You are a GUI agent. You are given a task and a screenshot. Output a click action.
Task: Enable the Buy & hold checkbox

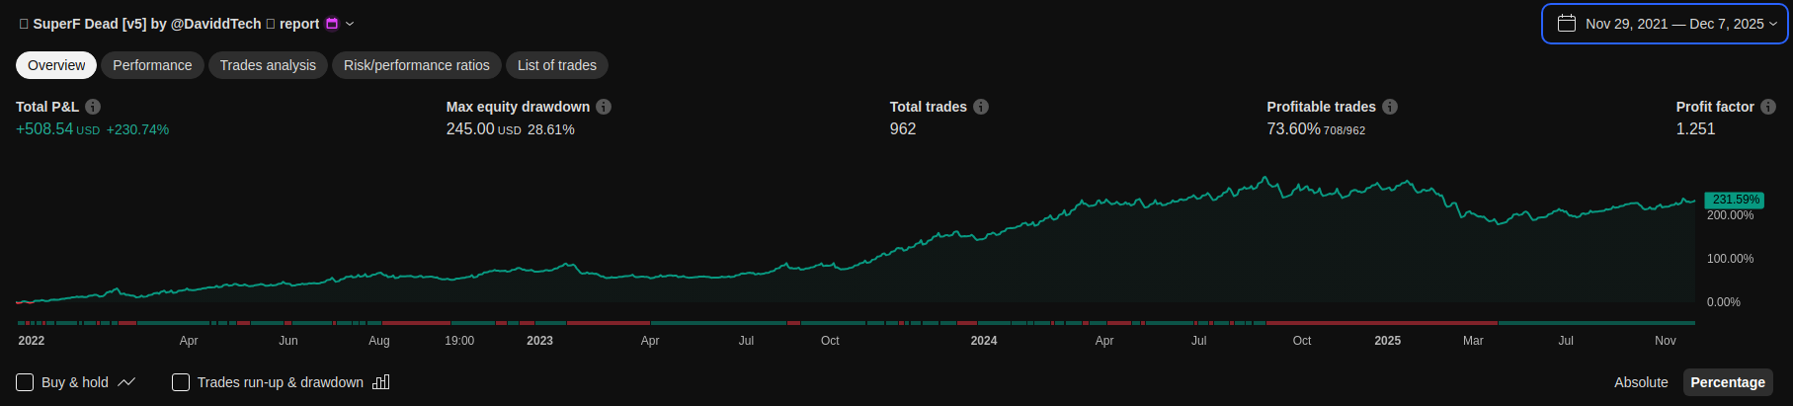coord(26,382)
